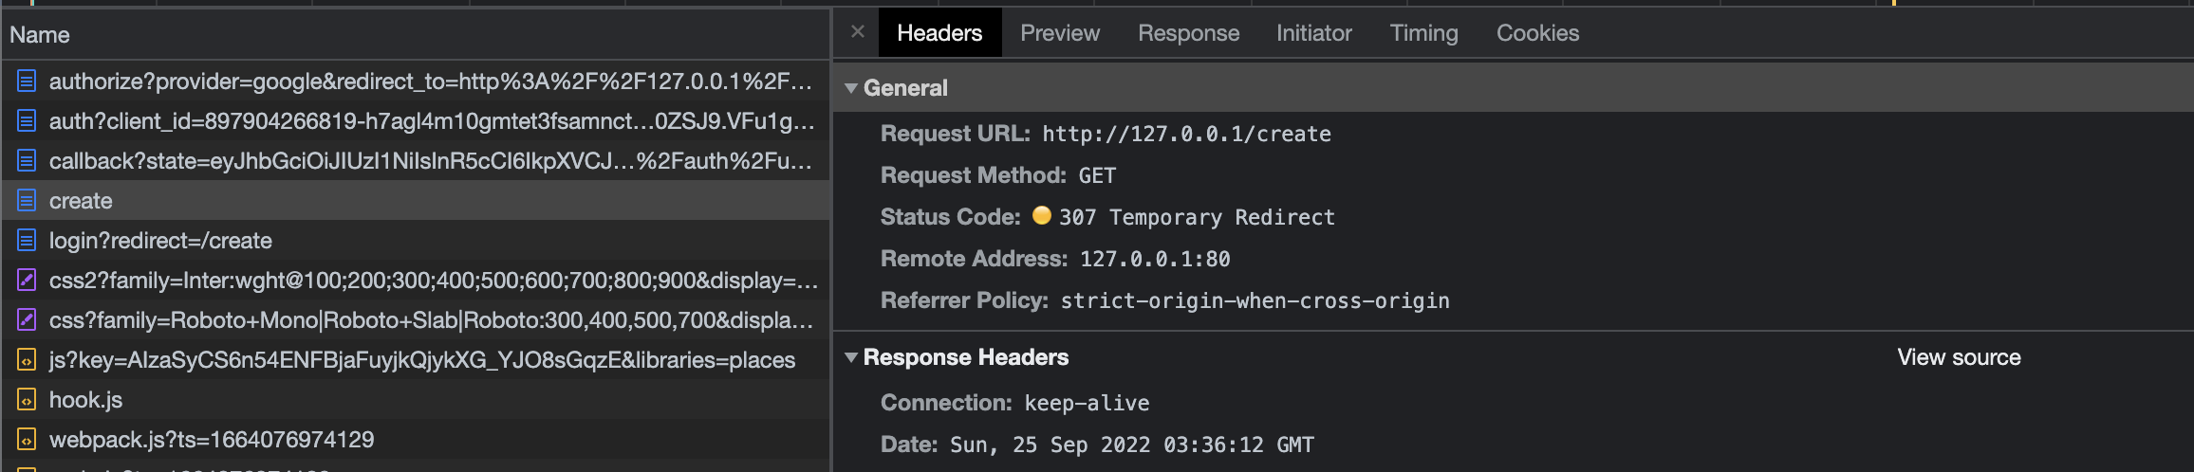The image size is (2194, 472).
Task: Click script icon beside webpack.js request
Action: (x=27, y=440)
